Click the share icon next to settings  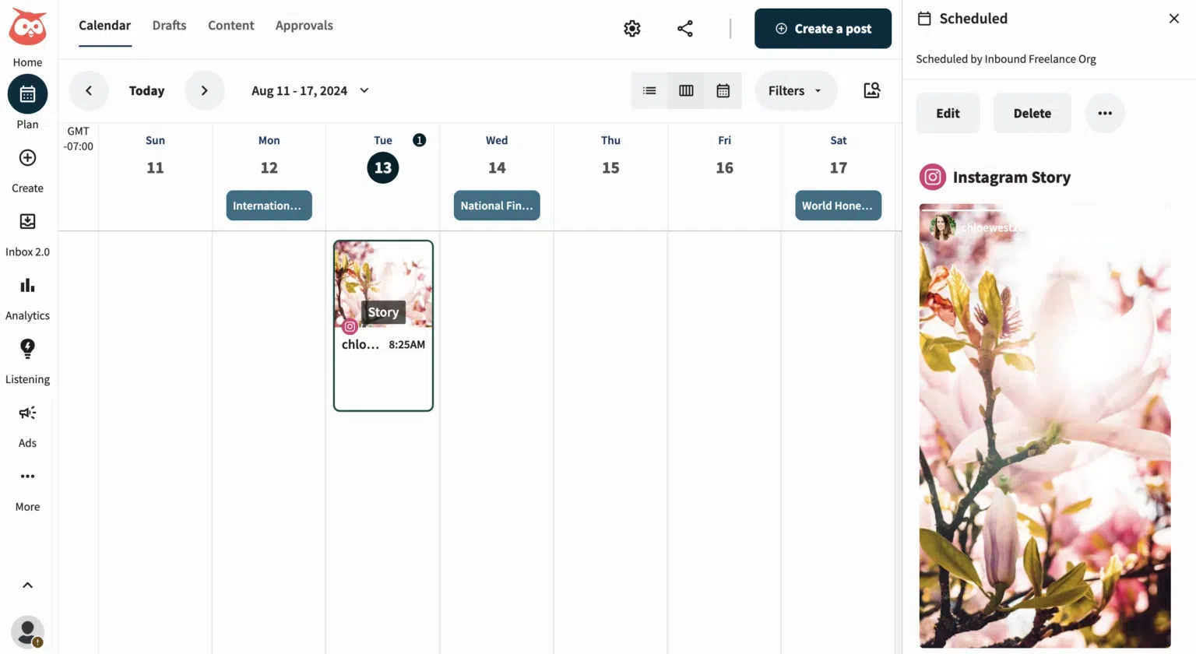684,28
